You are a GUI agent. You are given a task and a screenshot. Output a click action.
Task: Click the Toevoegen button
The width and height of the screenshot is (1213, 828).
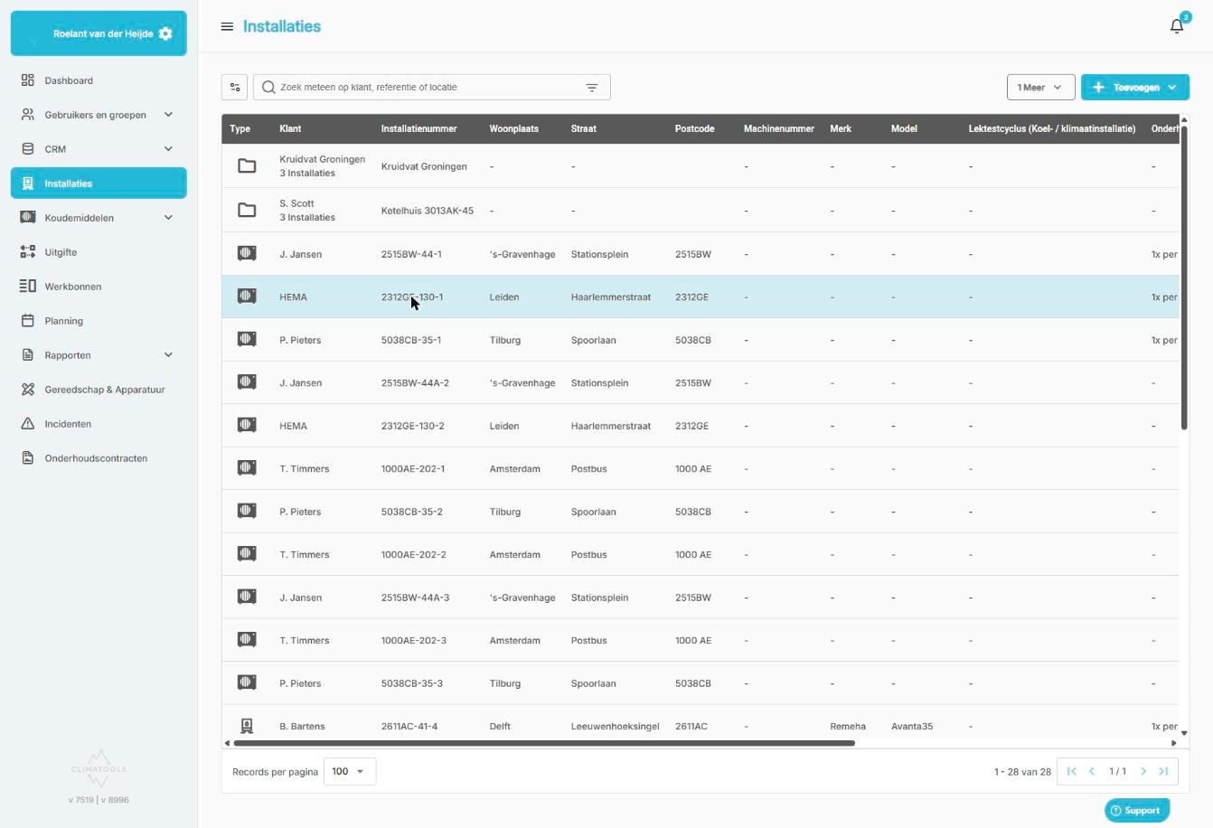coord(1135,88)
